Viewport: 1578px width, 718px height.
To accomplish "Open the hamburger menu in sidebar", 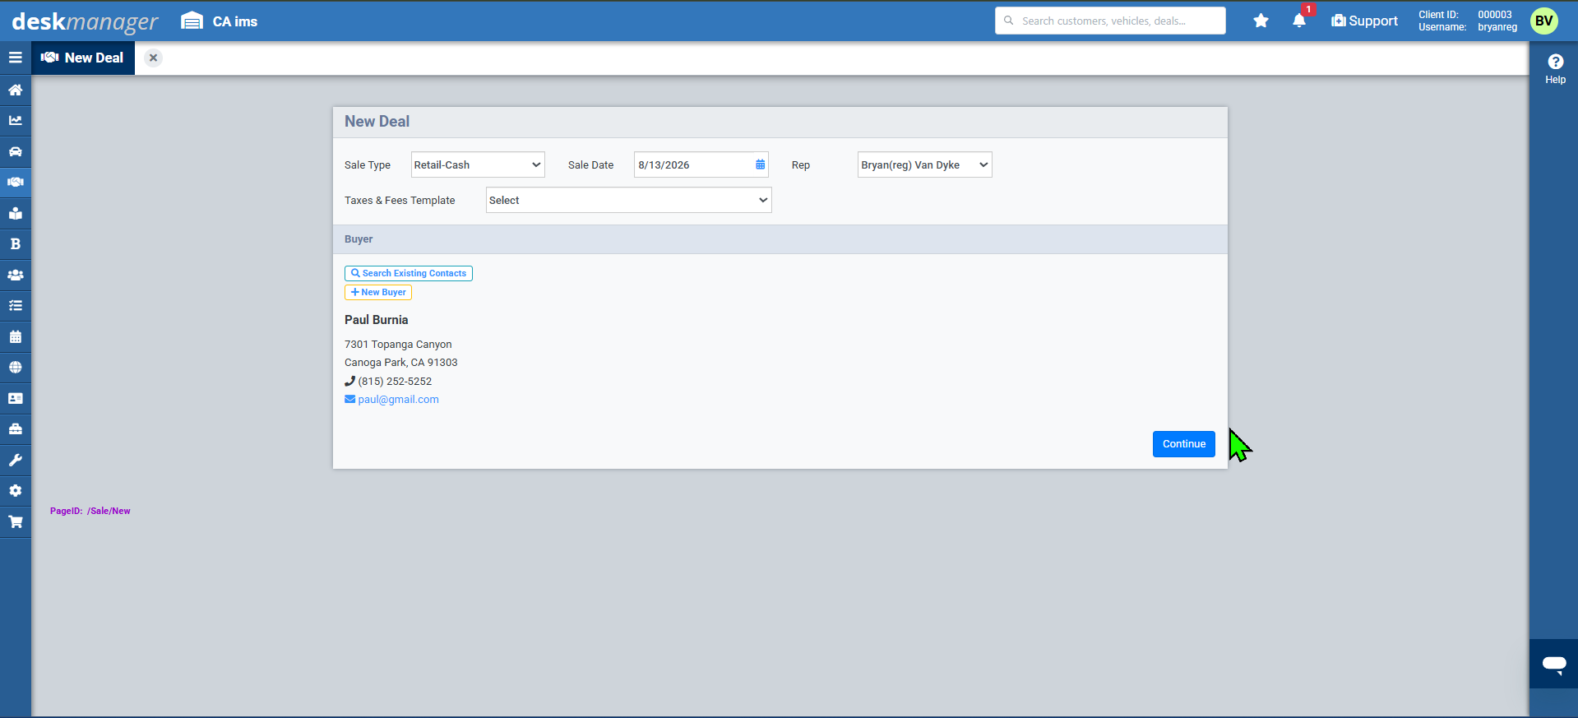I will (15, 58).
